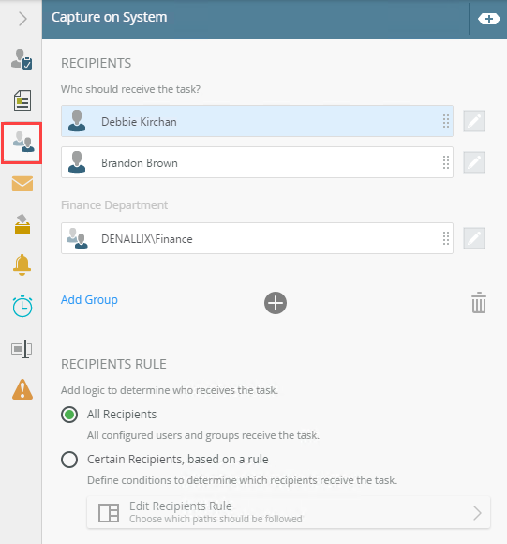Delete selected recipient with trash icon

coord(479,303)
